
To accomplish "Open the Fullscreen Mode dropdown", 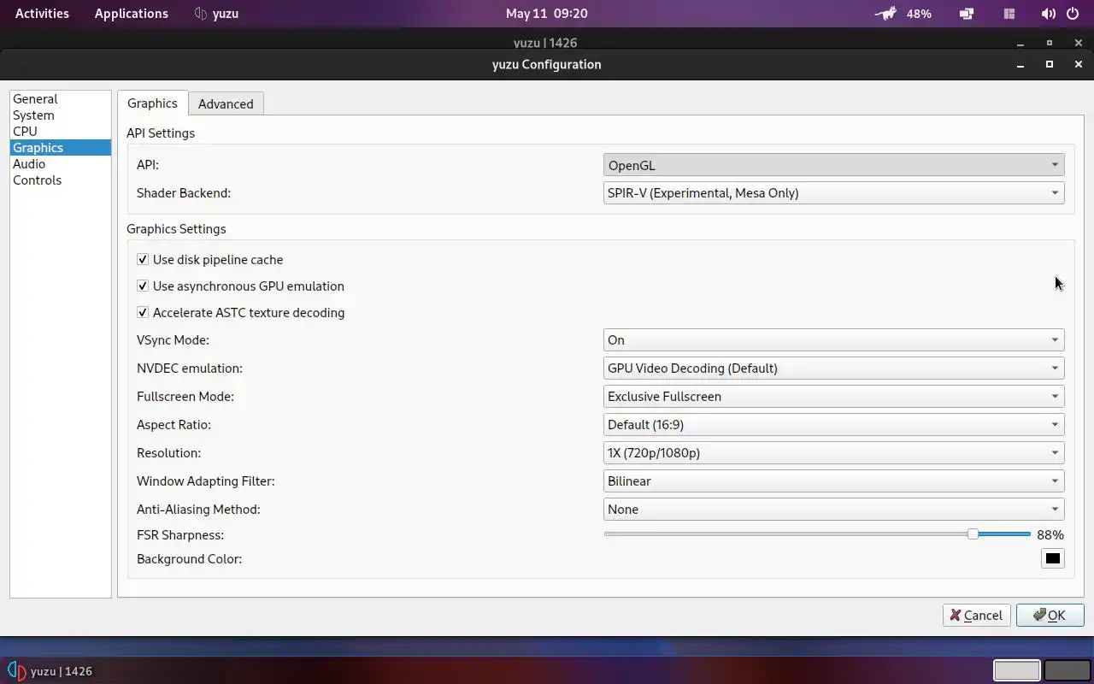I will (x=833, y=397).
